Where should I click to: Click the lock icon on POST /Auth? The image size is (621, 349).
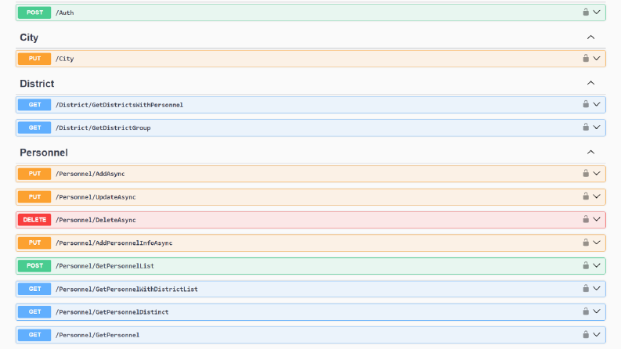[586, 13]
